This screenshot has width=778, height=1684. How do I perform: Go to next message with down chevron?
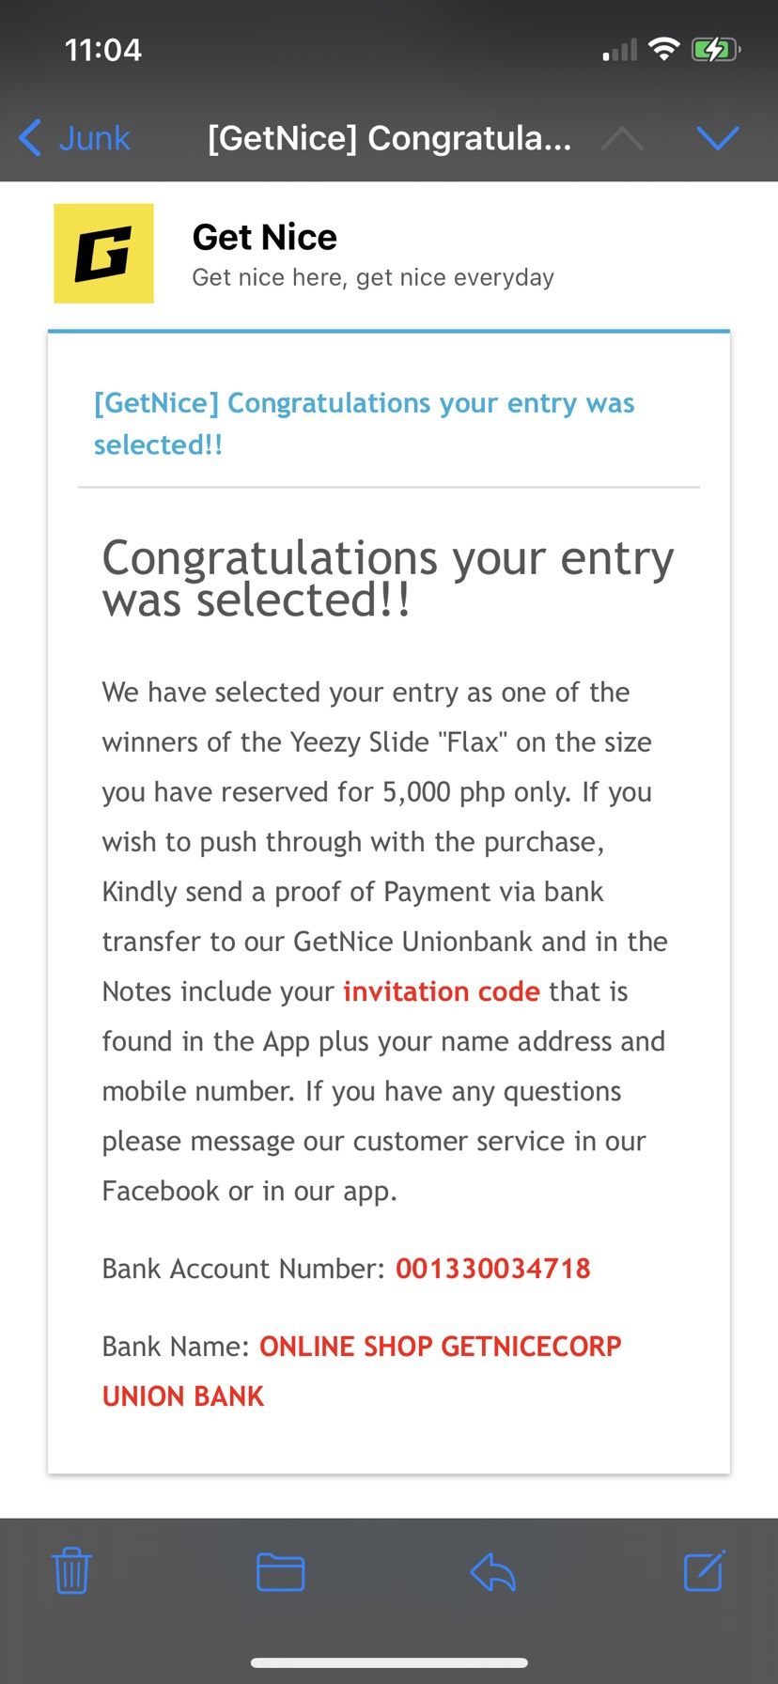pos(718,138)
